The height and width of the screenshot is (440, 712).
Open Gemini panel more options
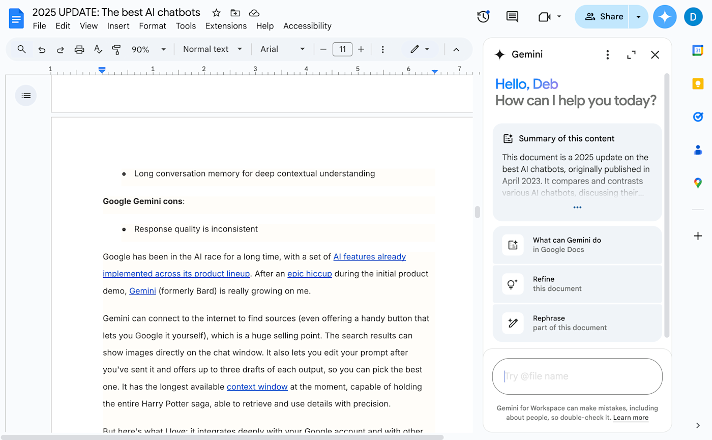607,55
